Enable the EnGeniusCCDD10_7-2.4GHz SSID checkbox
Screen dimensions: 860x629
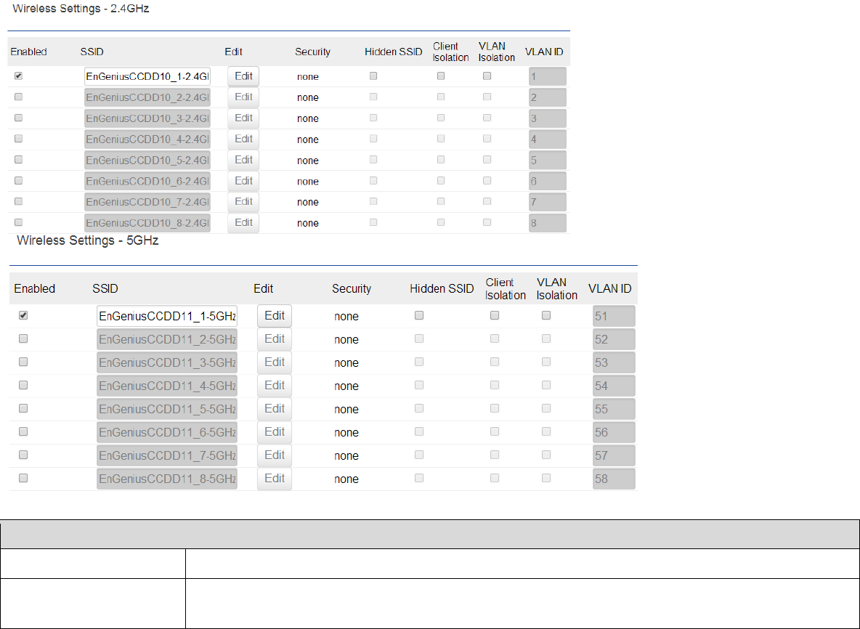(x=19, y=202)
